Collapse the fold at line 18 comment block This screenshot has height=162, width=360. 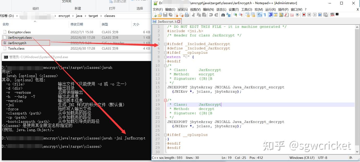(x=165, y=100)
